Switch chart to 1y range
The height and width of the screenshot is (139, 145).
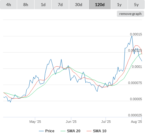pos(119,5)
